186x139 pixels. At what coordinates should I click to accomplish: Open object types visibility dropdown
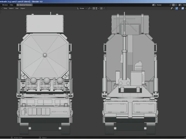click(x=172, y=8)
